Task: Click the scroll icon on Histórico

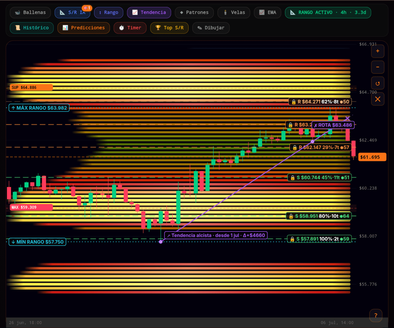Action: click(x=18, y=28)
